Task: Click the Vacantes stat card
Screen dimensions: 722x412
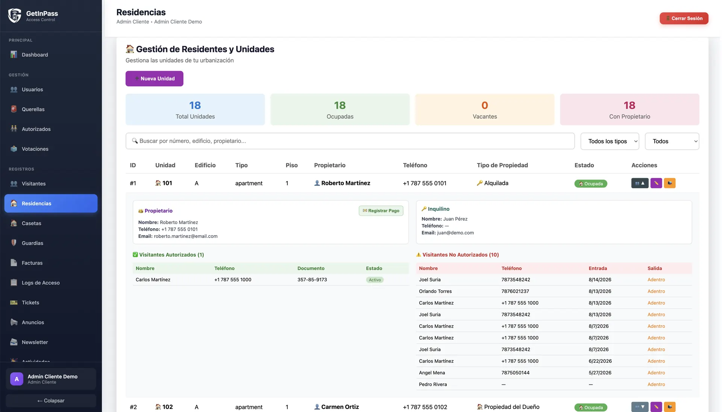Action: pyautogui.click(x=485, y=109)
